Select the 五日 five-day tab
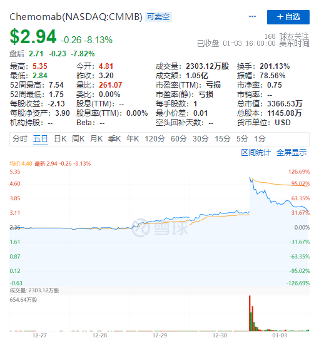This screenshot has height=348, width=319. (x=41, y=139)
